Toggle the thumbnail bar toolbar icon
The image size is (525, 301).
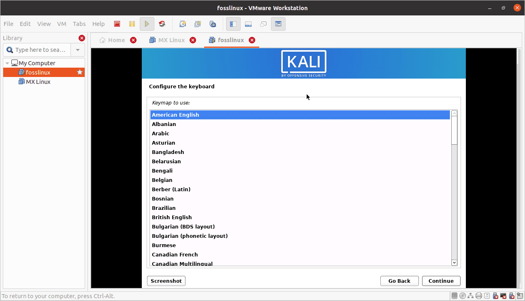tap(248, 24)
